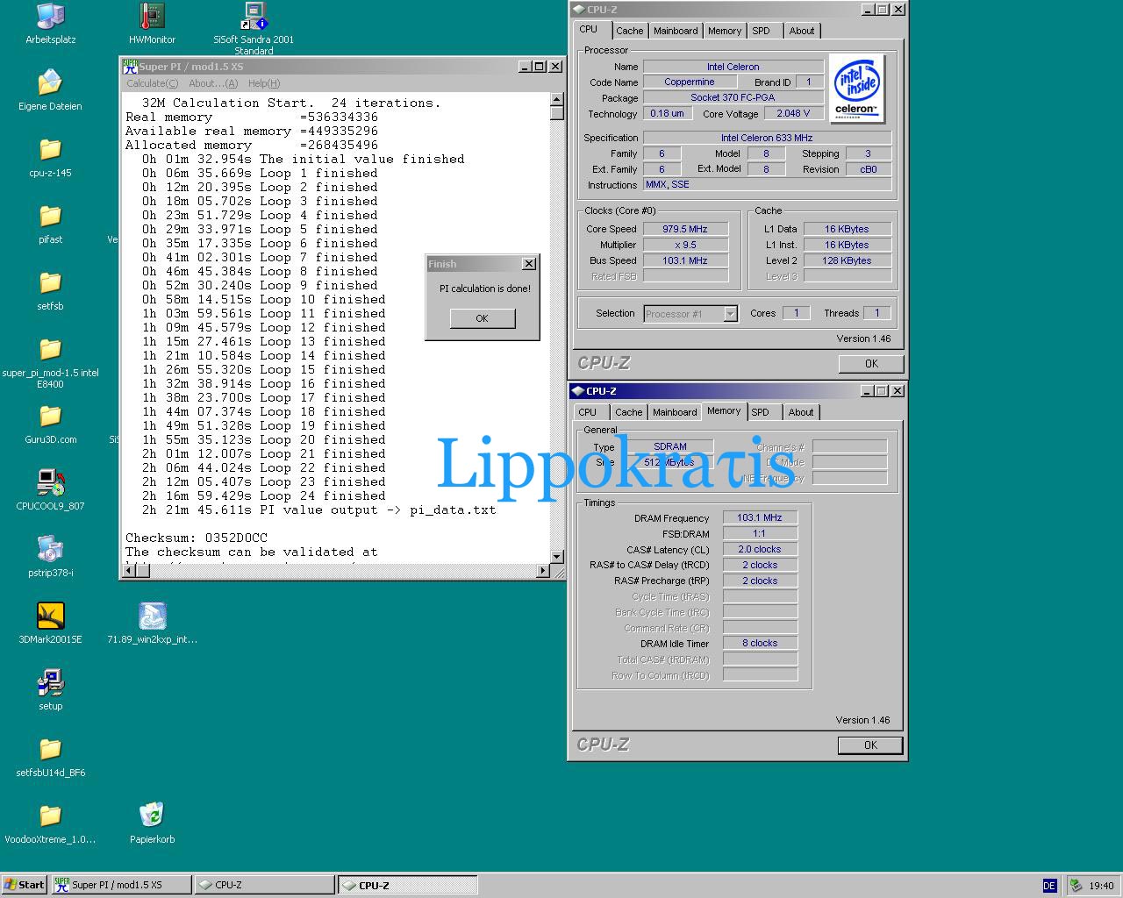Click the top CPU-Z window title icon
1123x898 pixels.
pyautogui.click(x=578, y=10)
